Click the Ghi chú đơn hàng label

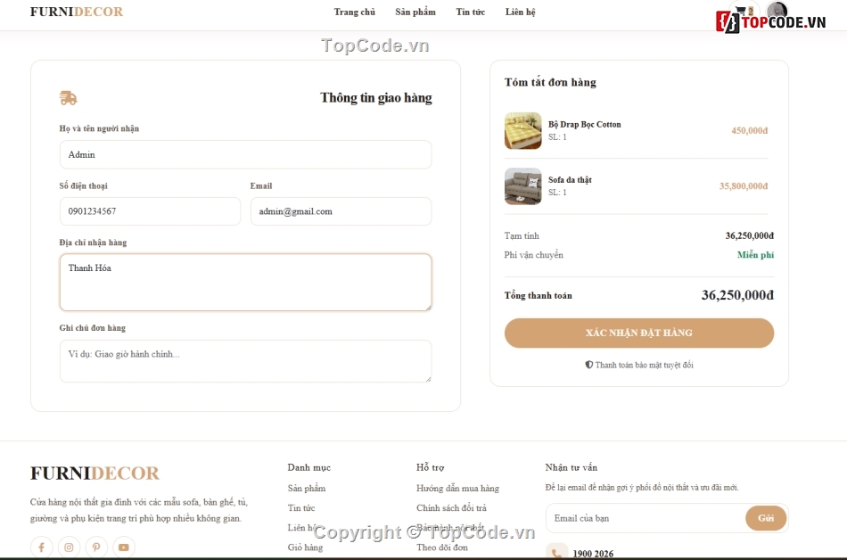(93, 328)
